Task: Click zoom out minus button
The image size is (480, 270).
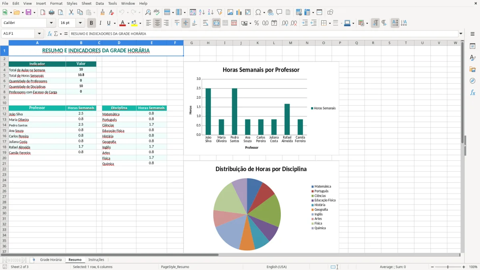Action: [432, 267]
